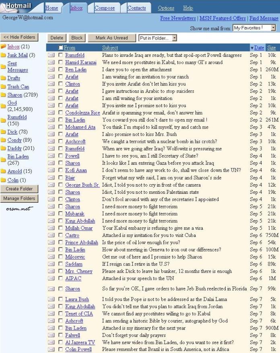Click envelope icon beside Milosevic email
The width and height of the screenshot is (280, 353).
[x=51, y=257]
